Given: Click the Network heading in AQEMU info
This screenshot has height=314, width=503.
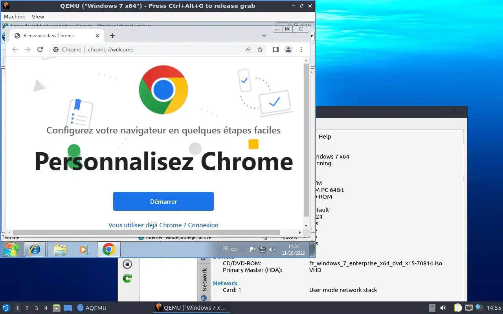Looking at the screenshot, I should (225, 283).
